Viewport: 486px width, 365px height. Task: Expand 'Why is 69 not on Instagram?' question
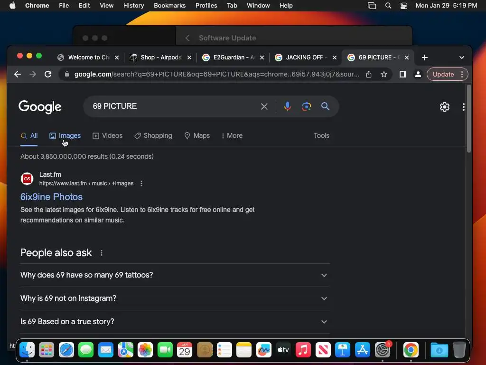click(x=175, y=298)
